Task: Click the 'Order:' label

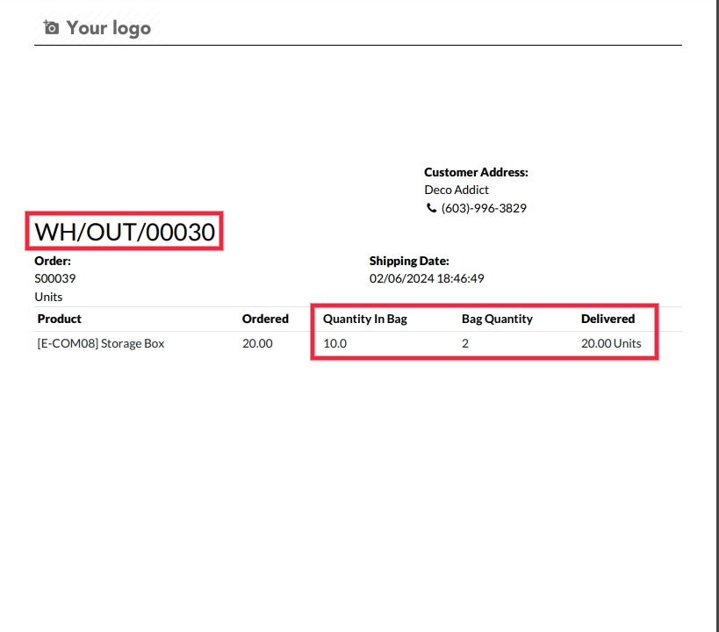Action: click(53, 261)
